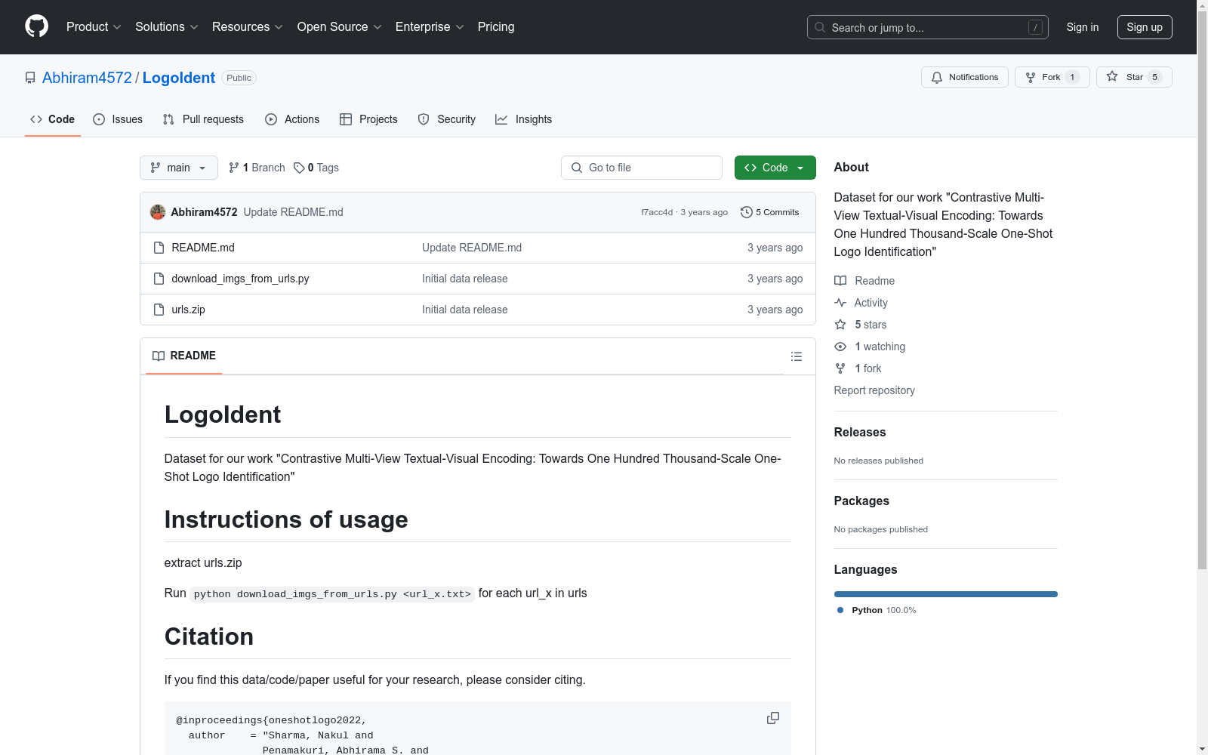
Task: Expand the Product menu
Action: click(x=94, y=27)
